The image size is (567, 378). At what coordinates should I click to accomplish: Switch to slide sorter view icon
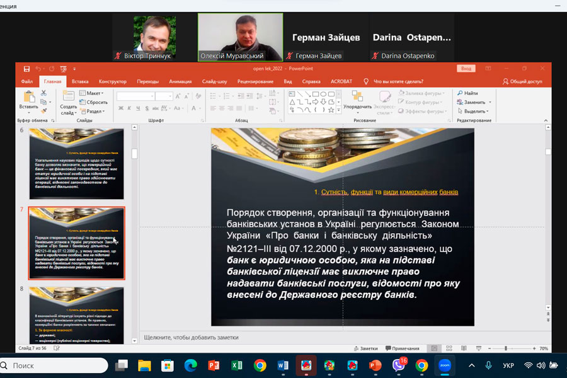pos(448,348)
